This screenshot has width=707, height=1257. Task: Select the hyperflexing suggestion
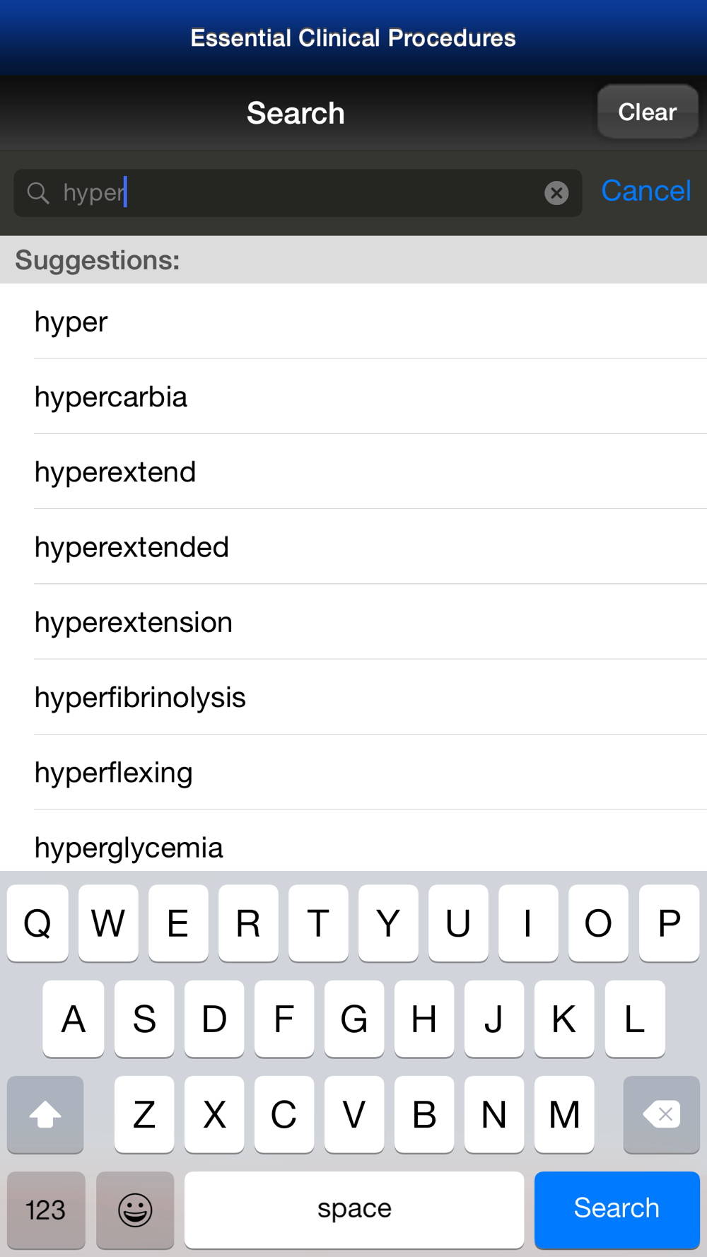tap(353, 772)
